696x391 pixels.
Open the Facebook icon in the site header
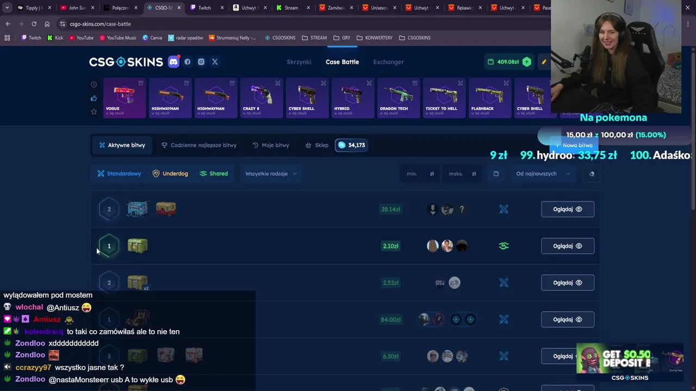pyautogui.click(x=188, y=62)
